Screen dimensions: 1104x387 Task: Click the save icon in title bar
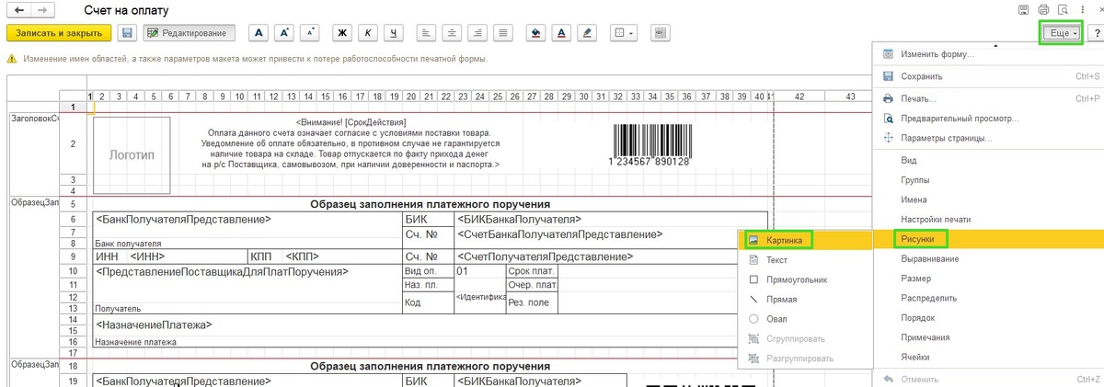click(1023, 9)
